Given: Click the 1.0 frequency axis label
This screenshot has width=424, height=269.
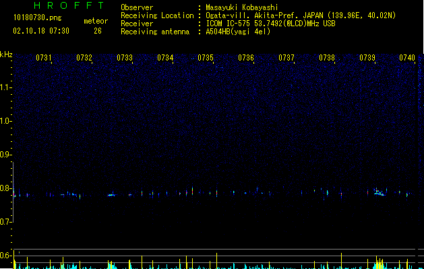Looking at the screenshot, I should pyautogui.click(x=5, y=121).
